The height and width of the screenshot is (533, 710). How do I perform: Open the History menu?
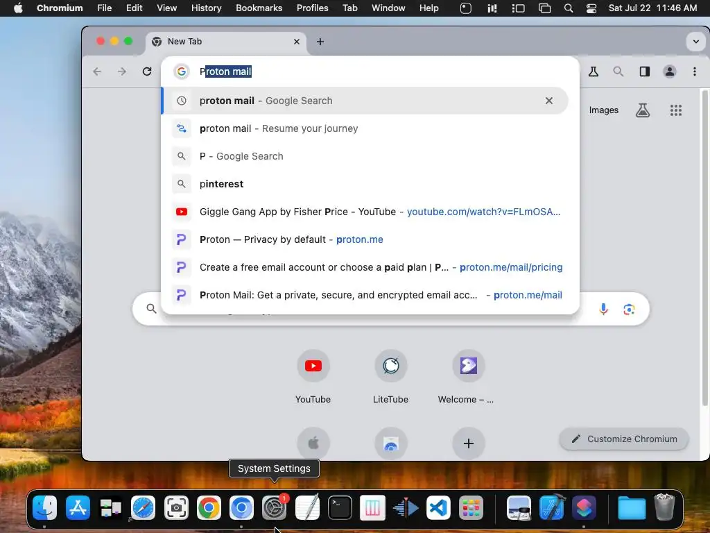(x=206, y=8)
